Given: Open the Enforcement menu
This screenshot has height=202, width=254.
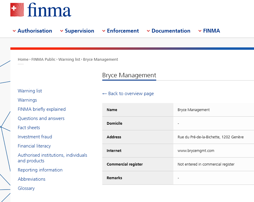Looking at the screenshot, I should point(123,31).
